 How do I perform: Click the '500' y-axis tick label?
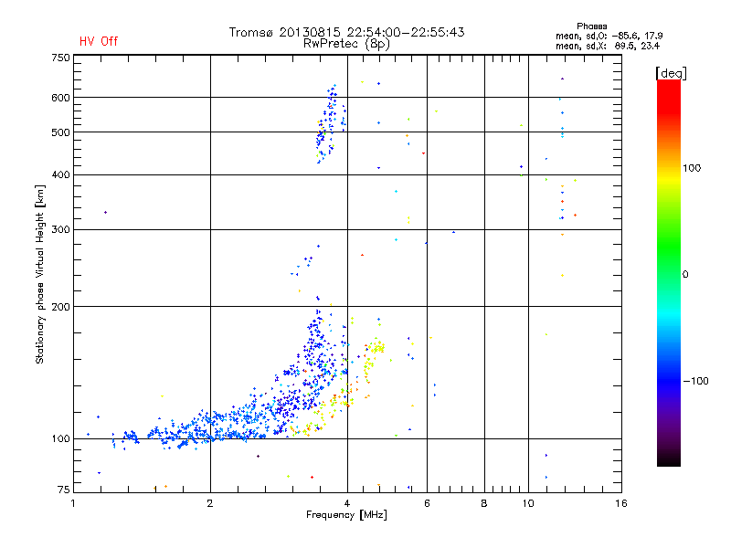pyautogui.click(x=60, y=132)
